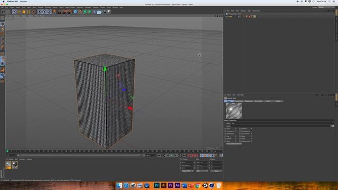
Task: Open the MoGraph menu
Action: 80,7
